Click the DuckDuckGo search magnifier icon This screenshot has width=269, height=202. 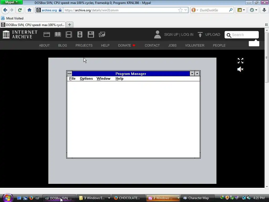coord(231,10)
